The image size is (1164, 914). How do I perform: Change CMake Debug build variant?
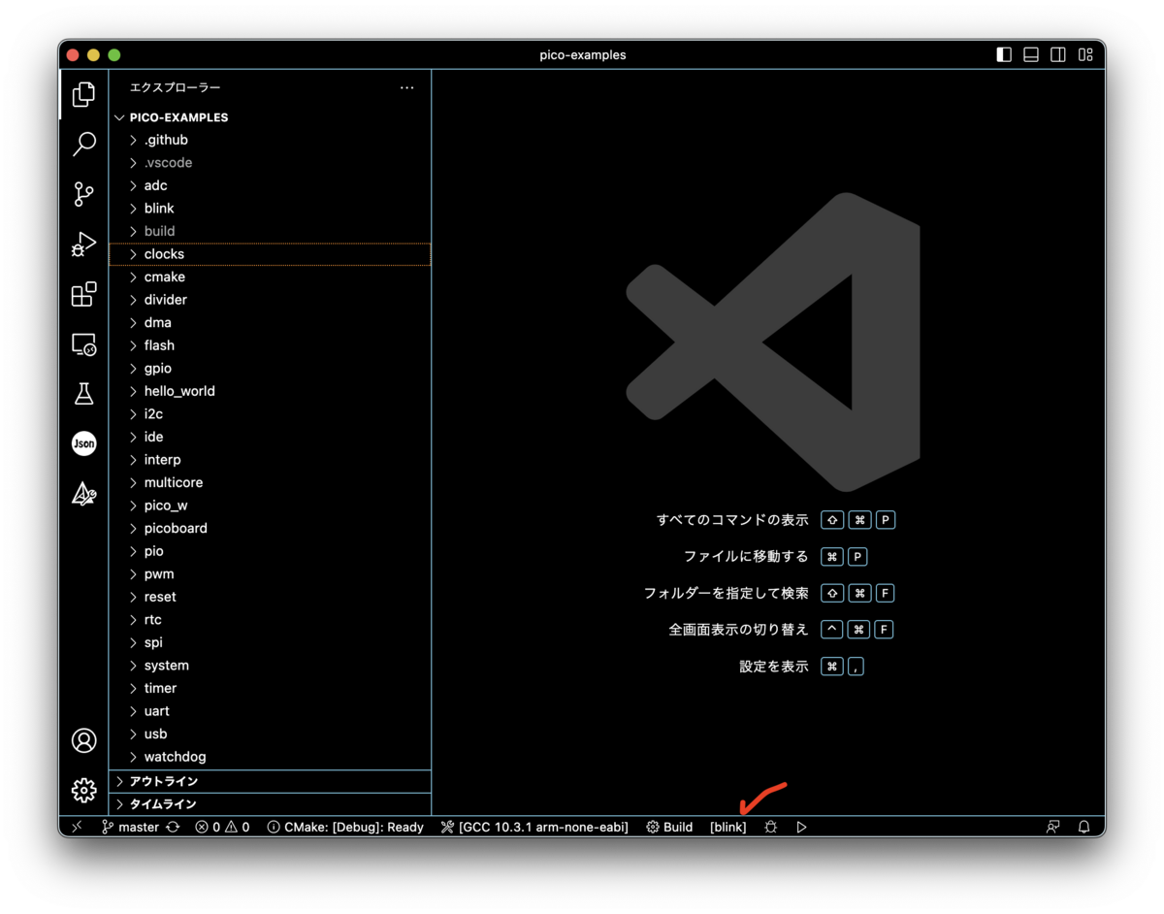(345, 827)
